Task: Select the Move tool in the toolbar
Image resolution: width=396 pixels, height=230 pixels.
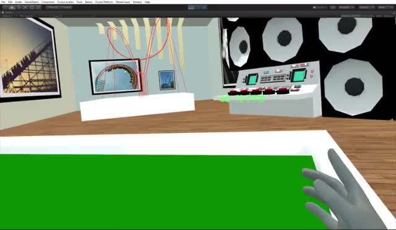Action: pyautogui.click(x=12, y=7)
